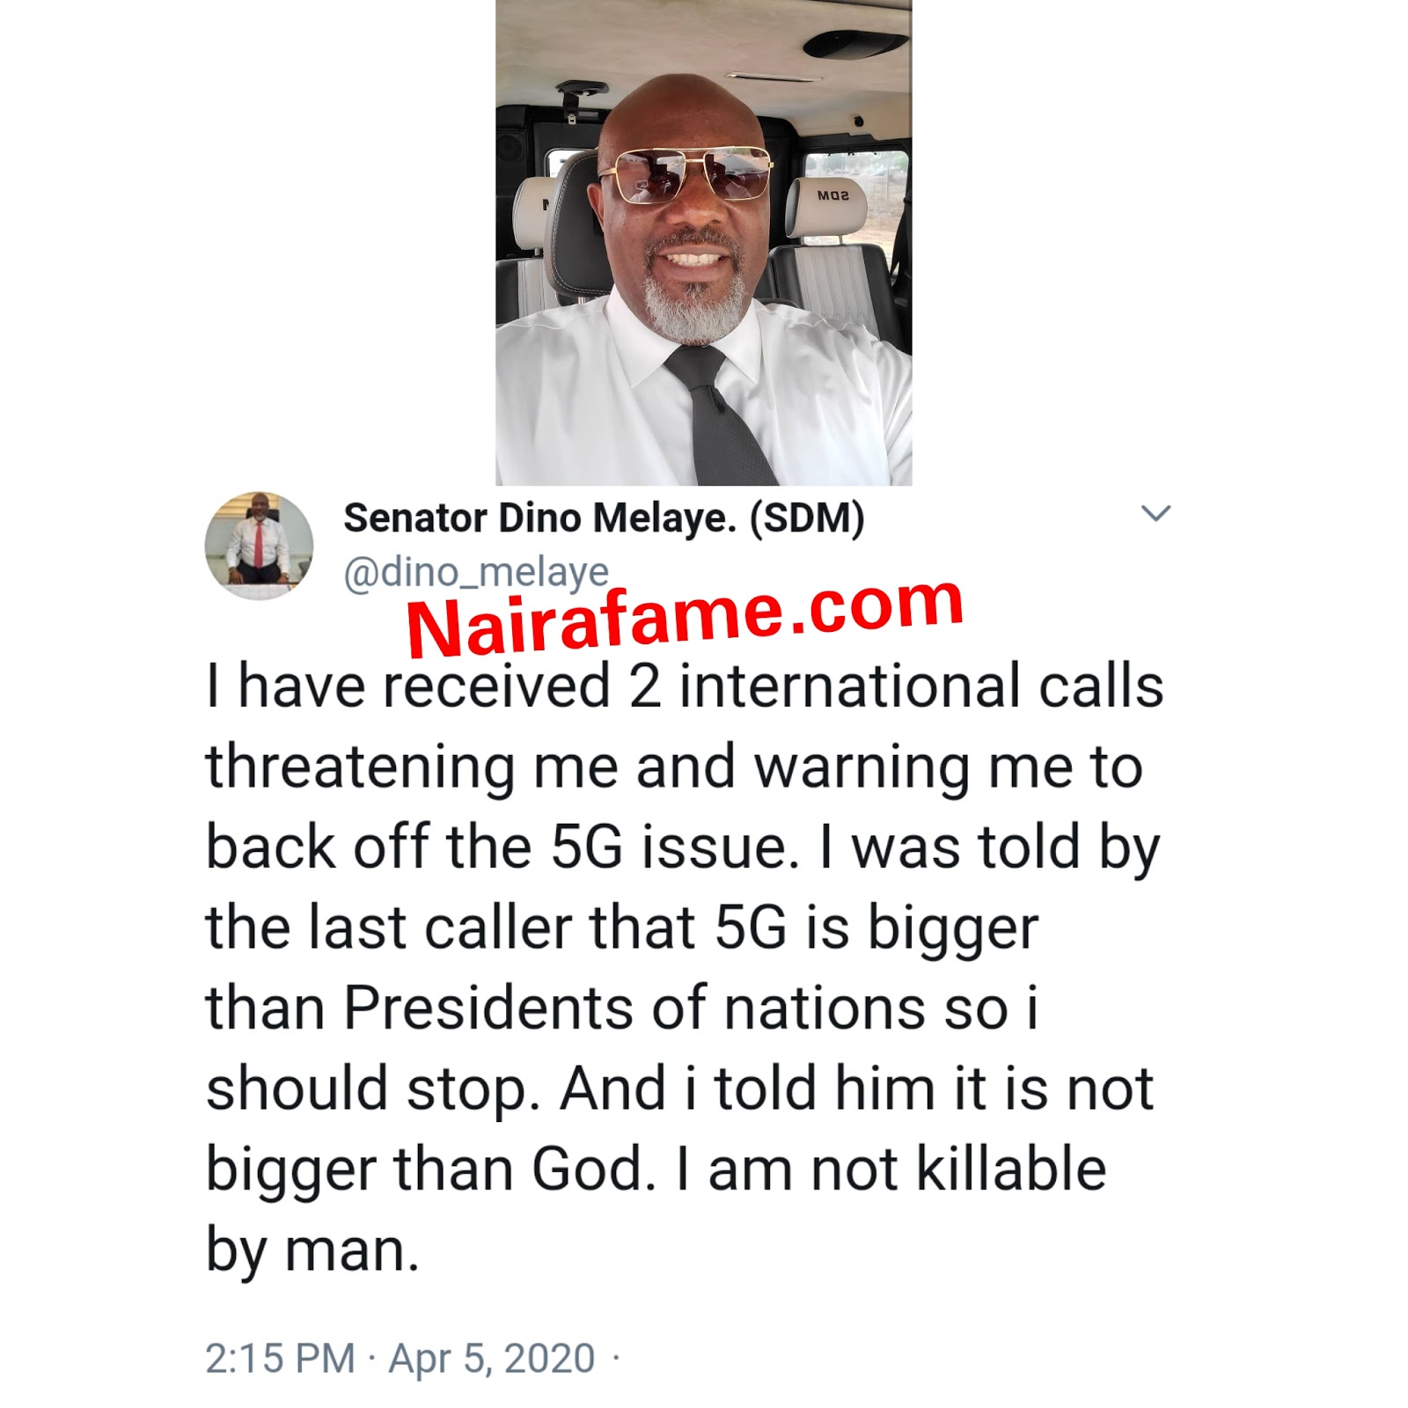Open Senator Dino Melaye's profile name

[539, 518]
